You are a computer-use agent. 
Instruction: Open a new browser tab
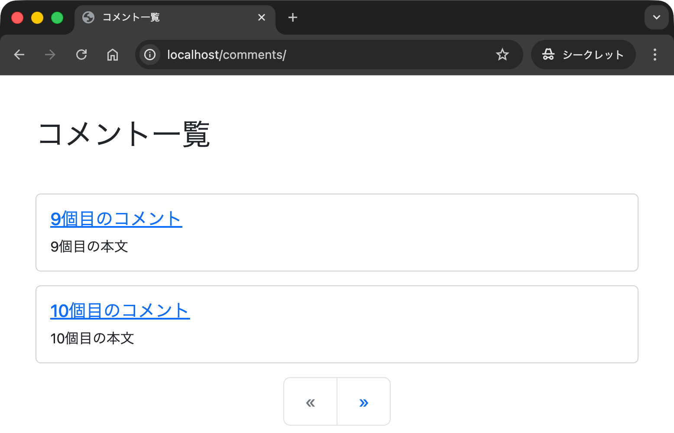click(x=293, y=17)
